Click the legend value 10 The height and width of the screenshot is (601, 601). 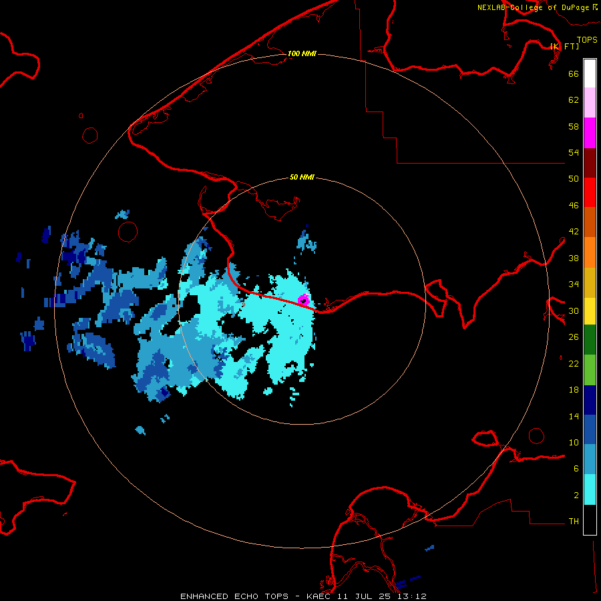pyautogui.click(x=574, y=442)
